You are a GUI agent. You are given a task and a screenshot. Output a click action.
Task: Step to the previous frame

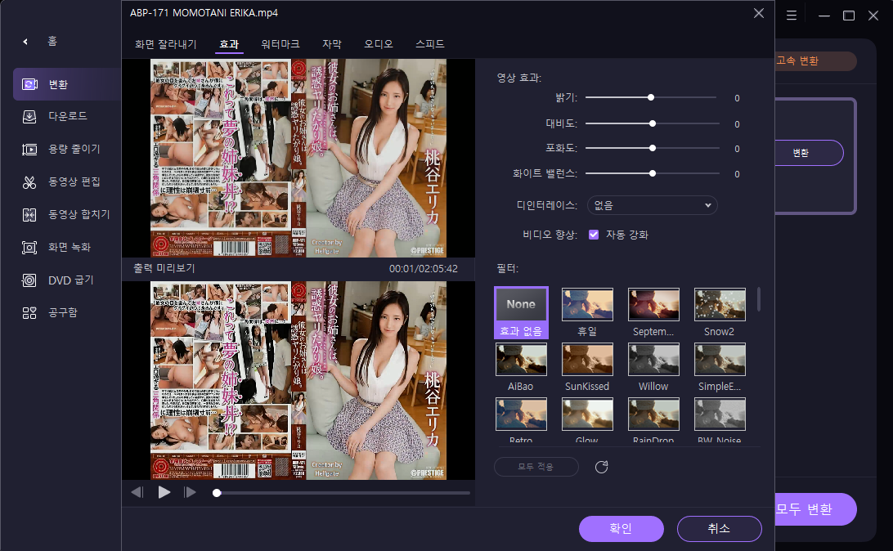click(x=137, y=492)
